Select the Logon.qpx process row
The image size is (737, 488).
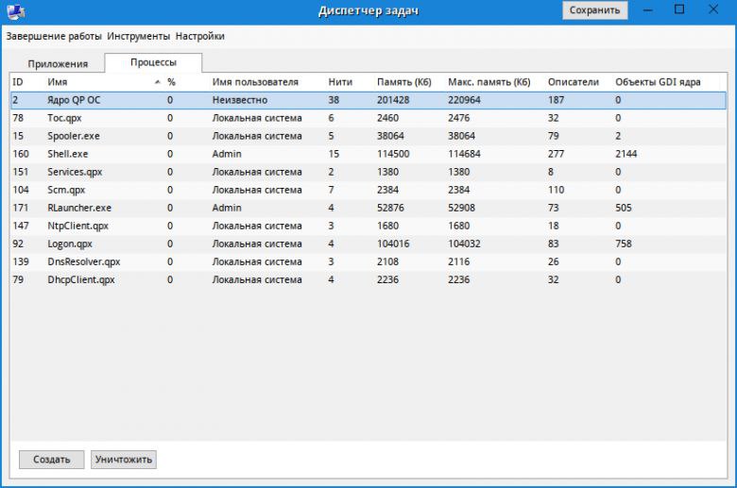coord(368,244)
